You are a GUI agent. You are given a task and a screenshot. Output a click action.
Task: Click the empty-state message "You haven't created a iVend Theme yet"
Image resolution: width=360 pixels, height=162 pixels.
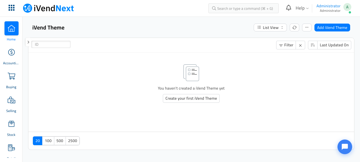coord(191,88)
